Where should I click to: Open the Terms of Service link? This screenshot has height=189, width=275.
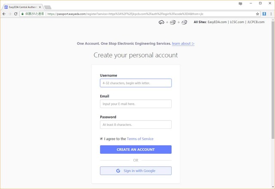140,139
